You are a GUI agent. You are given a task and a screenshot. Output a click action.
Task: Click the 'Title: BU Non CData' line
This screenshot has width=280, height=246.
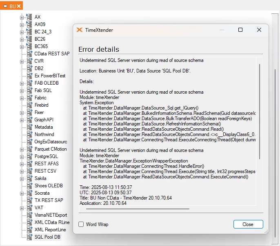tap(126, 198)
